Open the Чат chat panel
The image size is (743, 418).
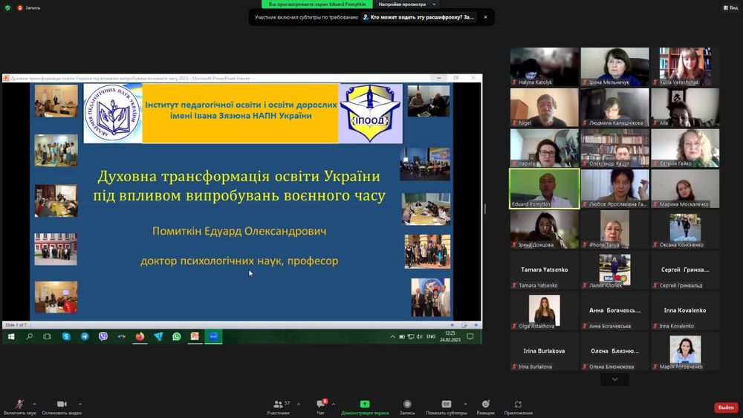coord(320,405)
